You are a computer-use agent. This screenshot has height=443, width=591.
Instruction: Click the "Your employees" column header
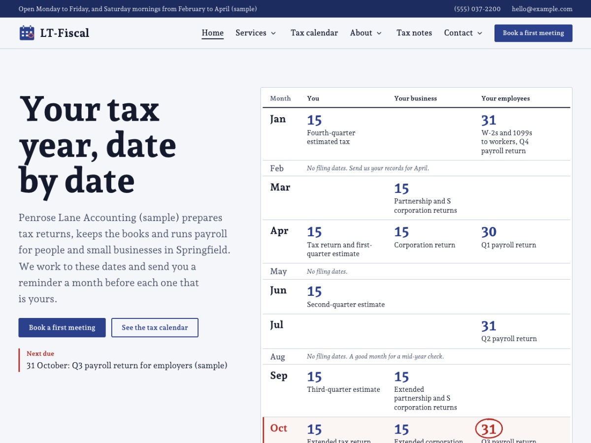(x=506, y=98)
